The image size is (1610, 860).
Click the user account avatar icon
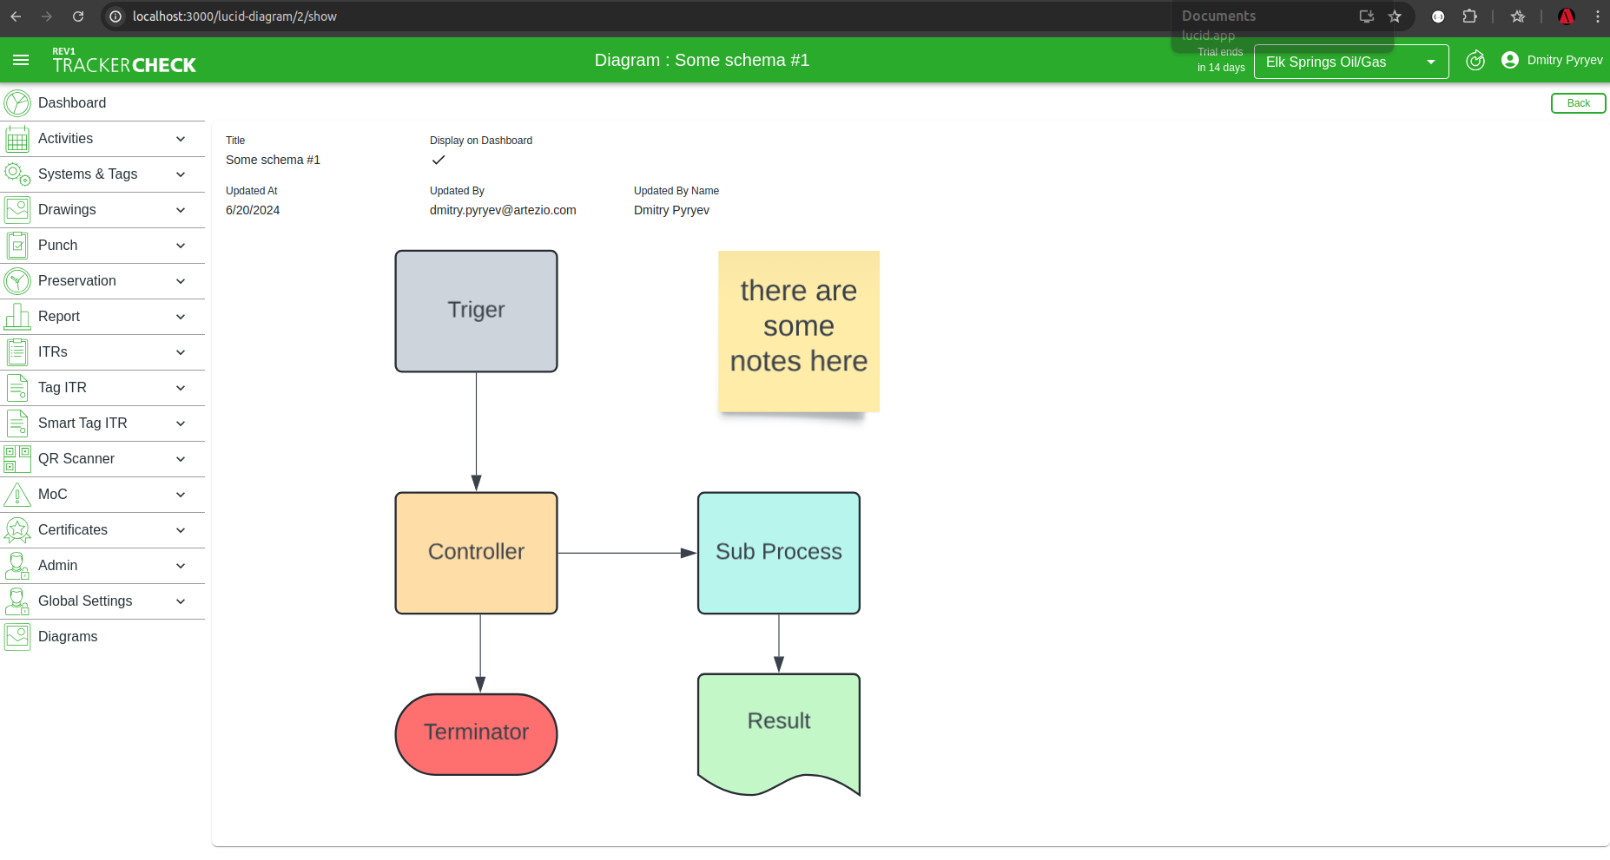[x=1510, y=60]
